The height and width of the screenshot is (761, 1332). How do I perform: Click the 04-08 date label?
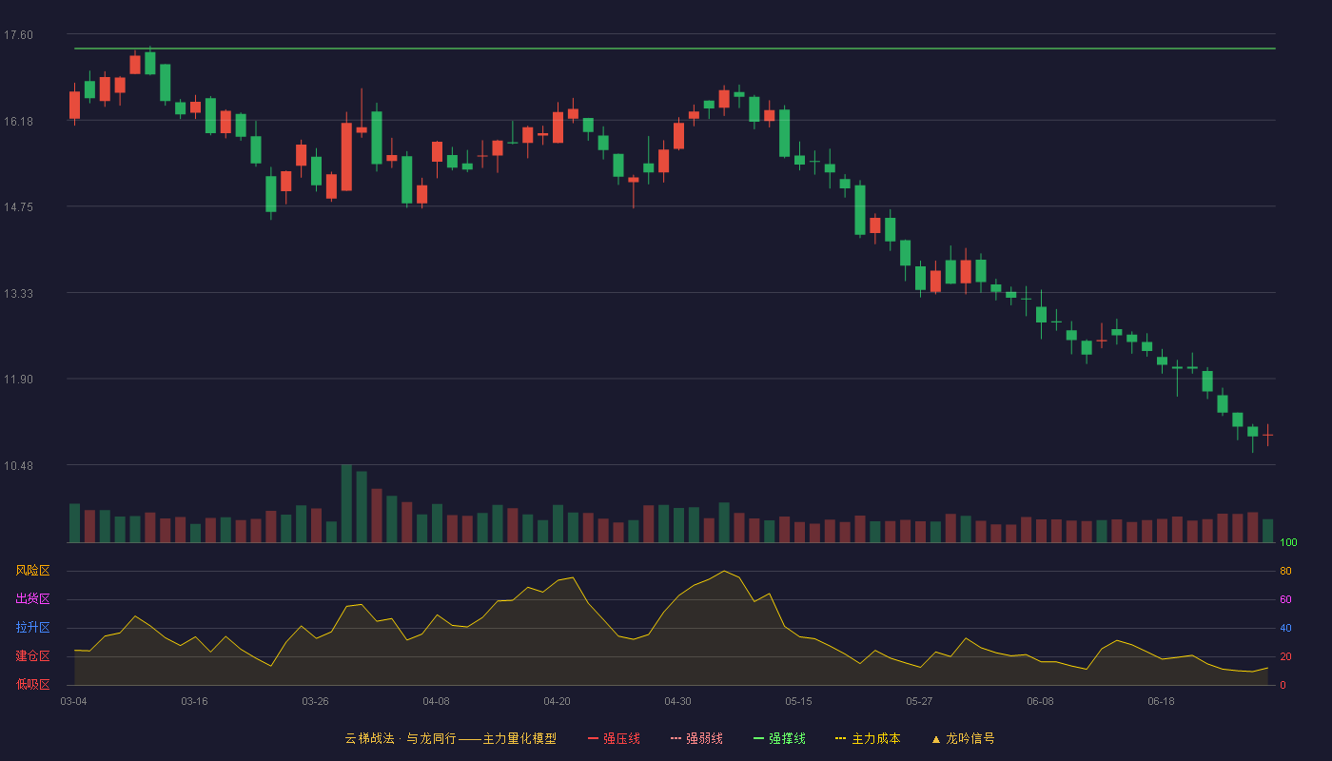point(436,701)
